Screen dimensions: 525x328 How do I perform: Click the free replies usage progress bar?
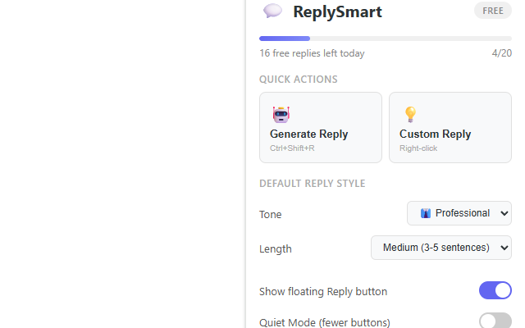[386, 39]
